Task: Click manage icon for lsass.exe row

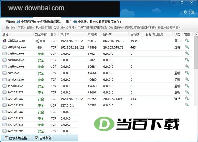Action: coord(187,73)
